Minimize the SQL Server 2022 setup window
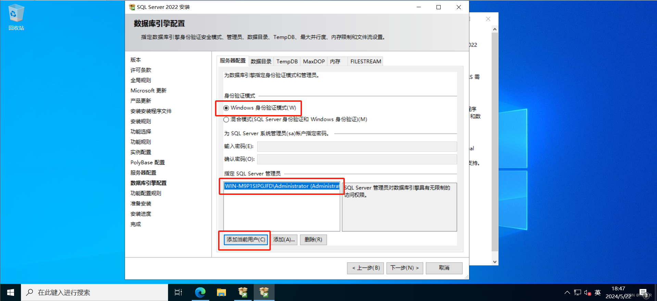The width and height of the screenshot is (657, 301). pyautogui.click(x=418, y=7)
